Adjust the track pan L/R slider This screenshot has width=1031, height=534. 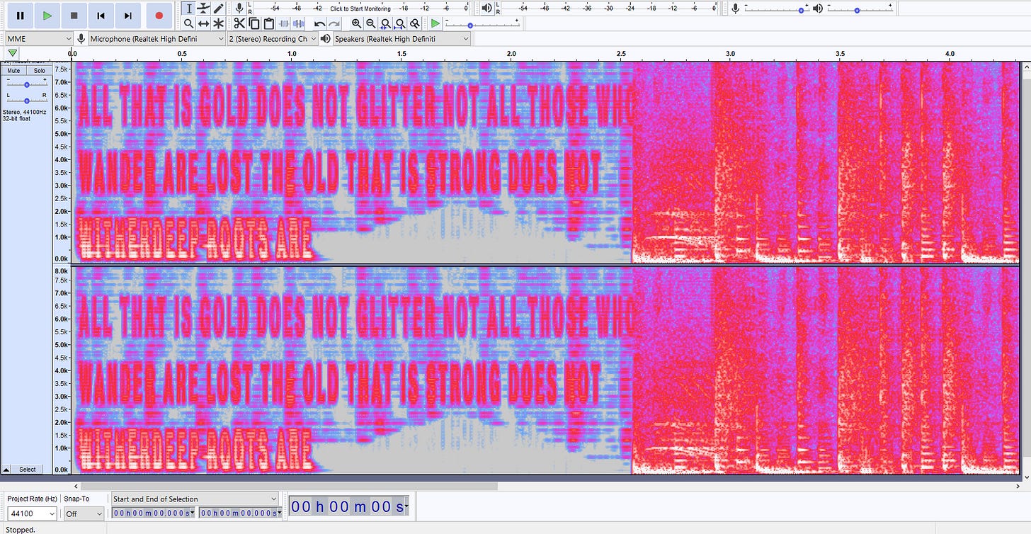[26, 101]
